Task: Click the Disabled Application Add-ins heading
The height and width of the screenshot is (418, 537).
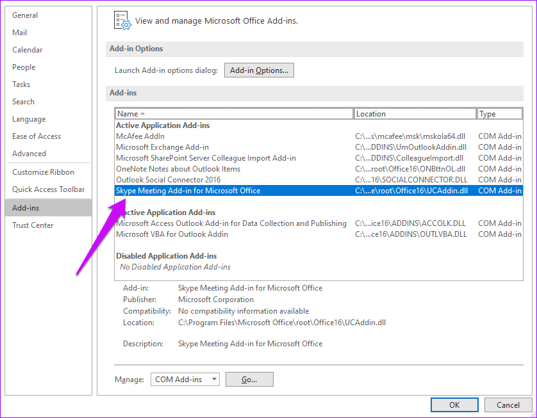Action: [x=167, y=256]
